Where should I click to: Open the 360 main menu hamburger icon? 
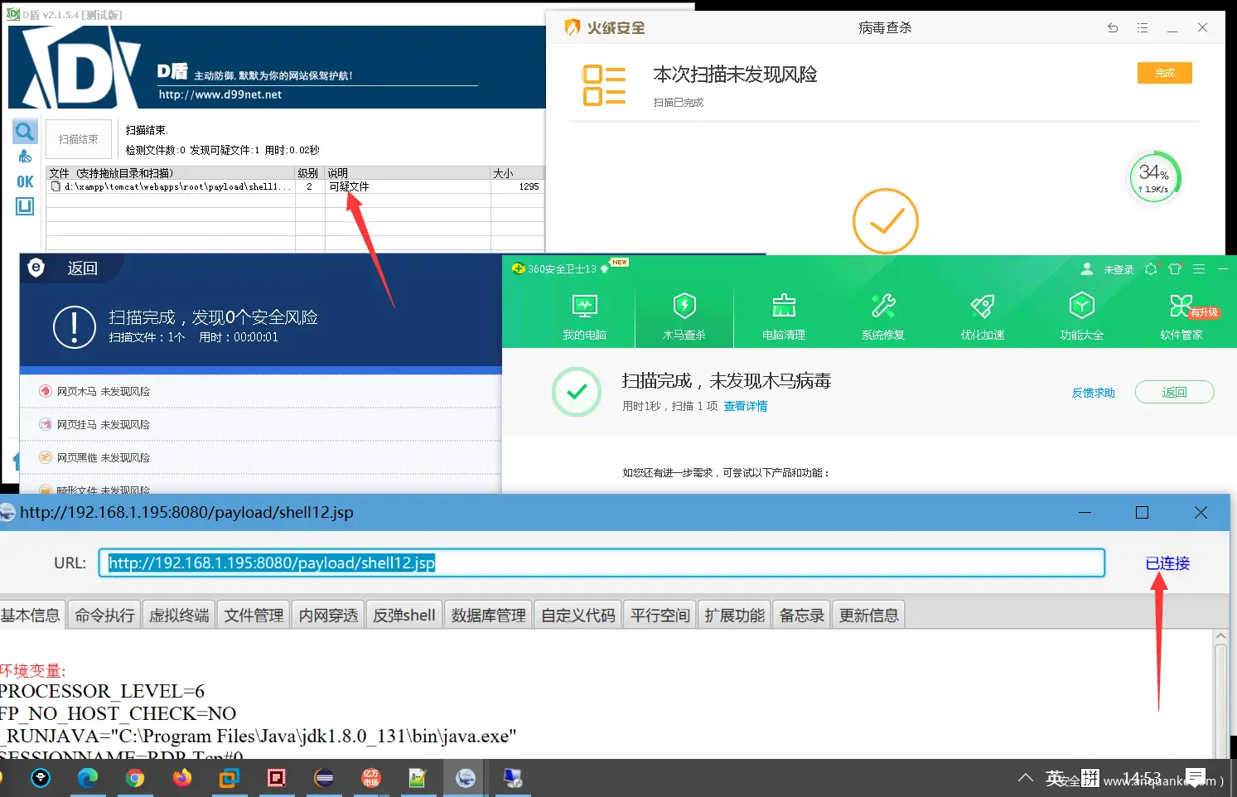1198,269
